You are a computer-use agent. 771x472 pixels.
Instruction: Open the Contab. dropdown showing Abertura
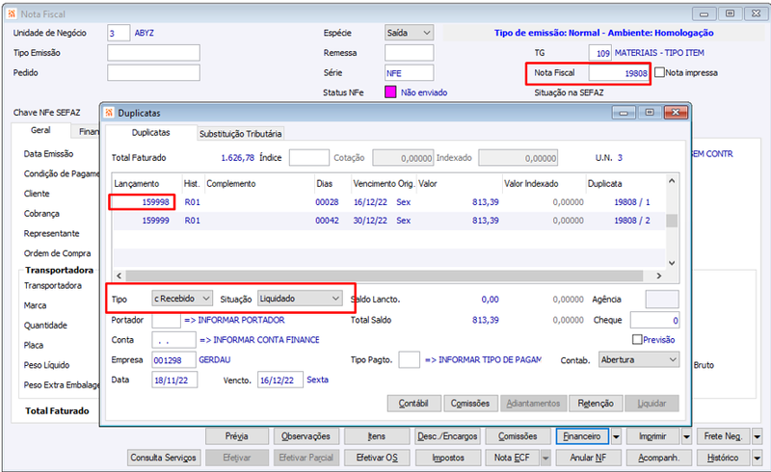pos(639,359)
